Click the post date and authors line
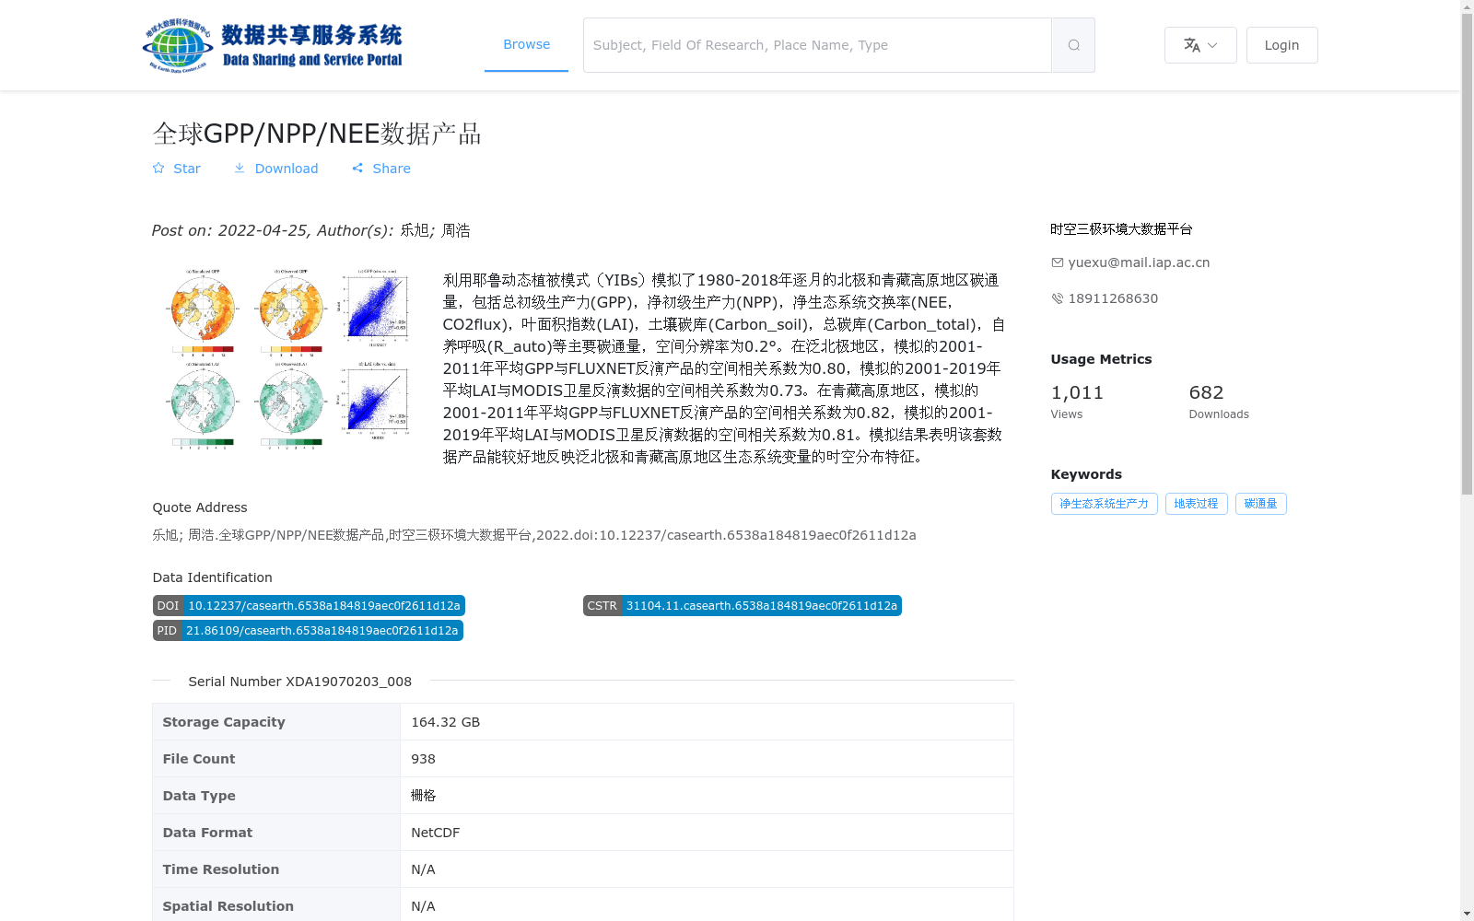The image size is (1474, 921). tap(311, 230)
